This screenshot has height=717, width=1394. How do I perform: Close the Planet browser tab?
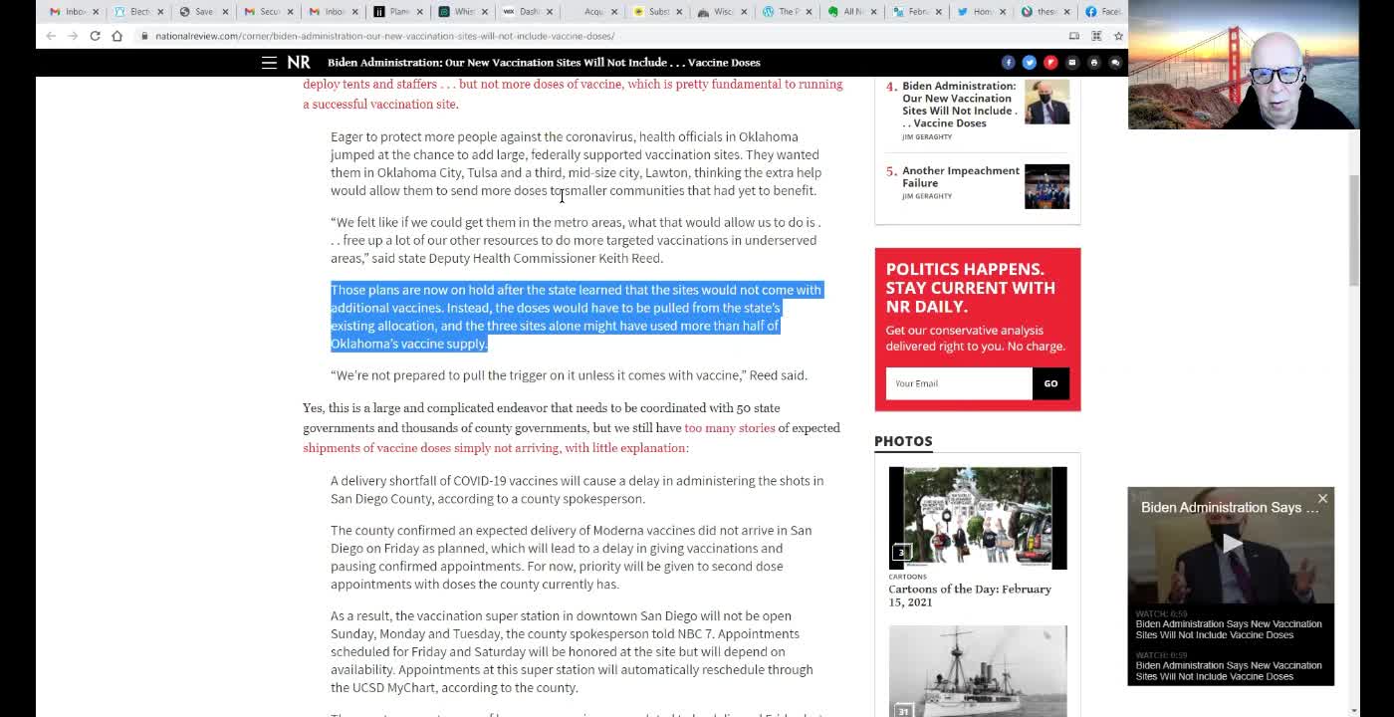tap(419, 12)
